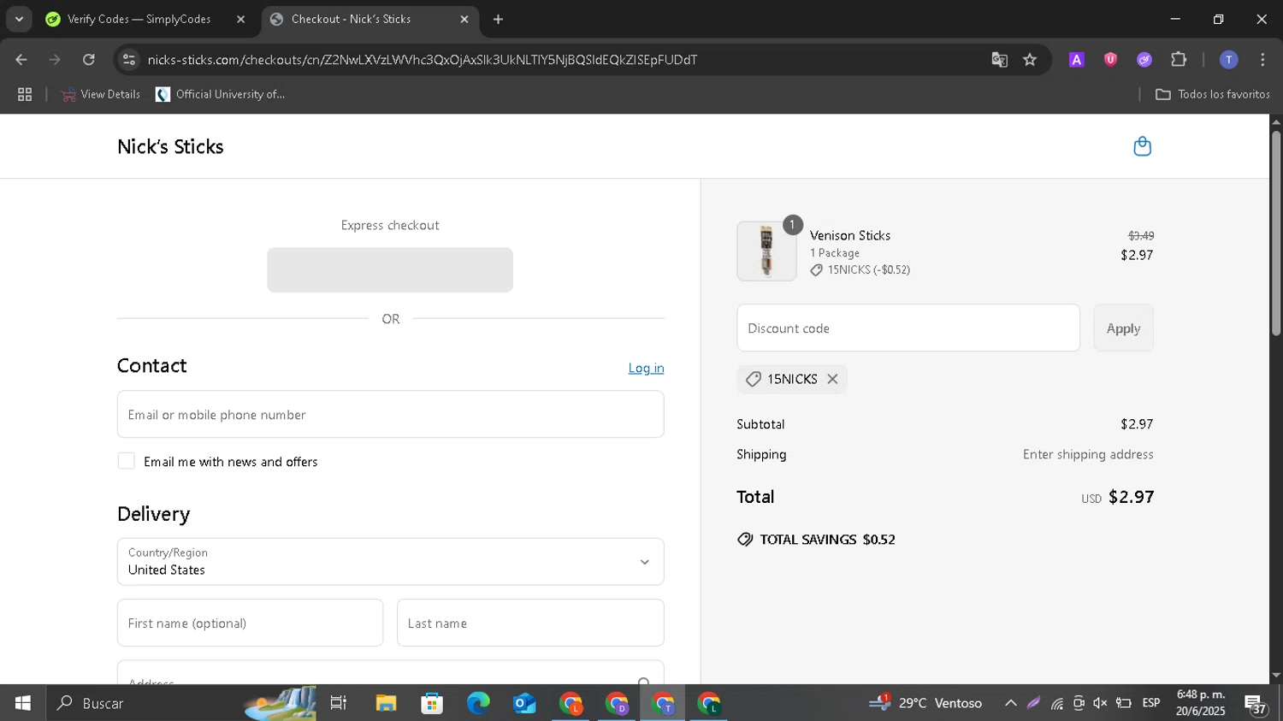
Task: Open the pink shield U extension
Action: pyautogui.click(x=1110, y=60)
